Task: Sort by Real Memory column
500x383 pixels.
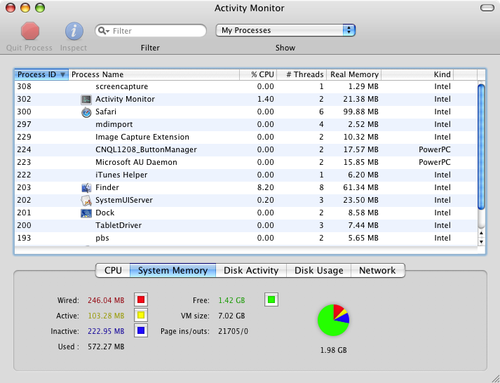Action: coord(354,74)
